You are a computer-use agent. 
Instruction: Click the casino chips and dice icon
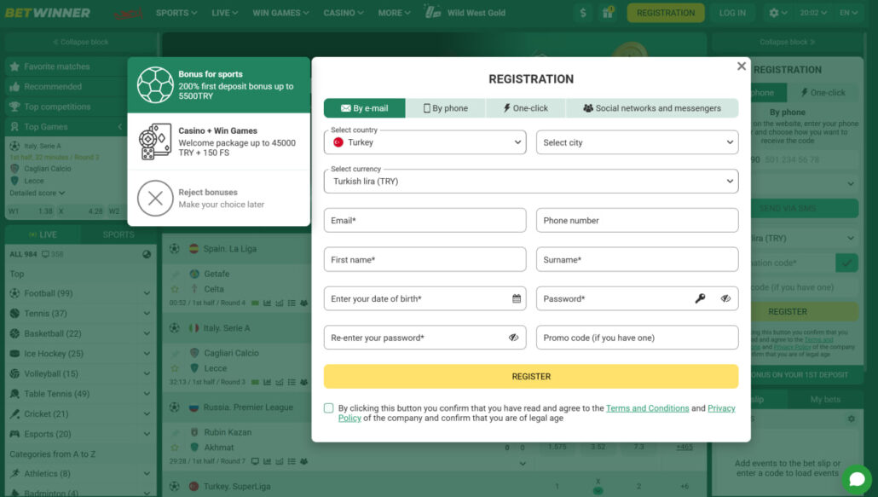[x=155, y=142]
